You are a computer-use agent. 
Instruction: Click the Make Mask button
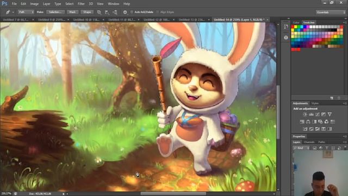point(72,12)
